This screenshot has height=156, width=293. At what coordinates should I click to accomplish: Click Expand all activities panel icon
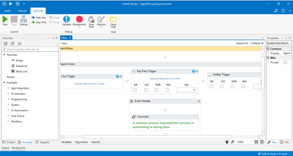(5, 44)
